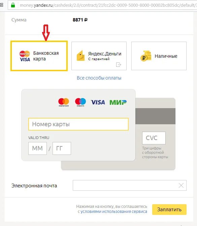
Task: Click the external redirect icon in Яндекс.Деньги tile
Action: [119, 64]
